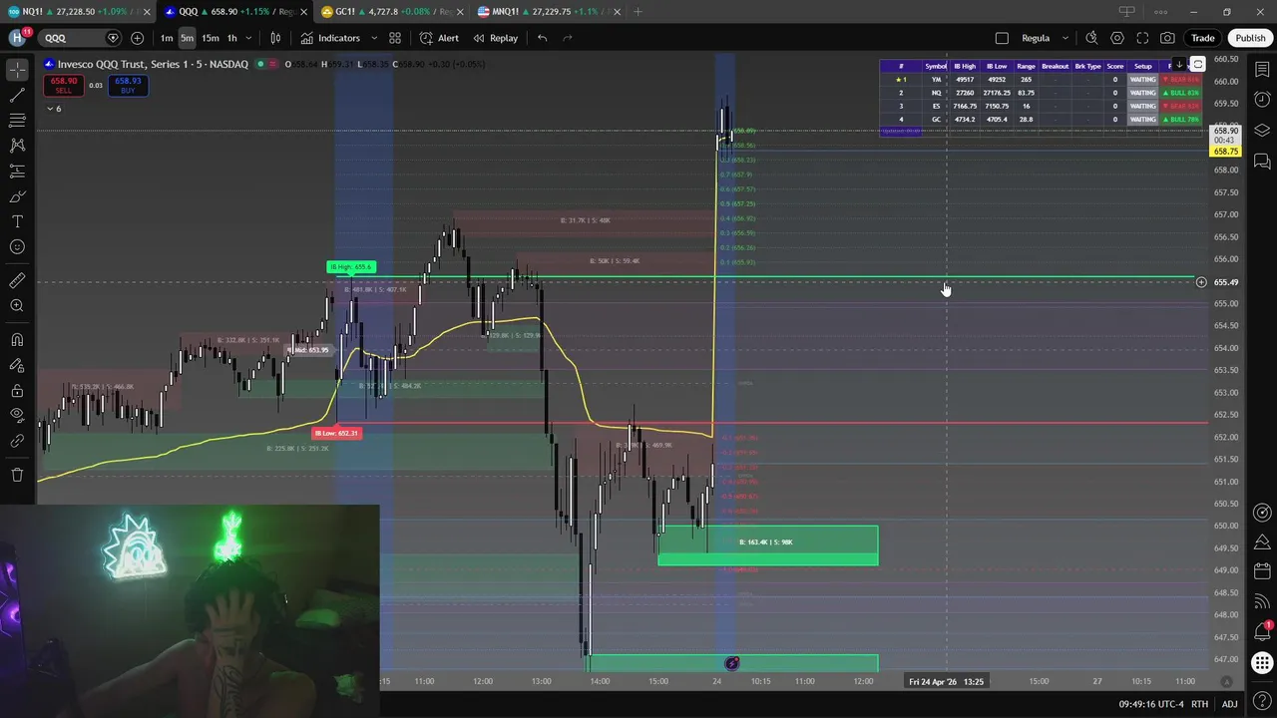Open the help center question icon
The image size is (1277, 718).
pos(1262,701)
